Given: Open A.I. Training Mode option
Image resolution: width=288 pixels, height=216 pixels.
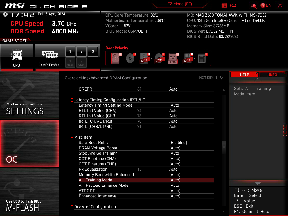Looking at the screenshot, I should [146, 180].
